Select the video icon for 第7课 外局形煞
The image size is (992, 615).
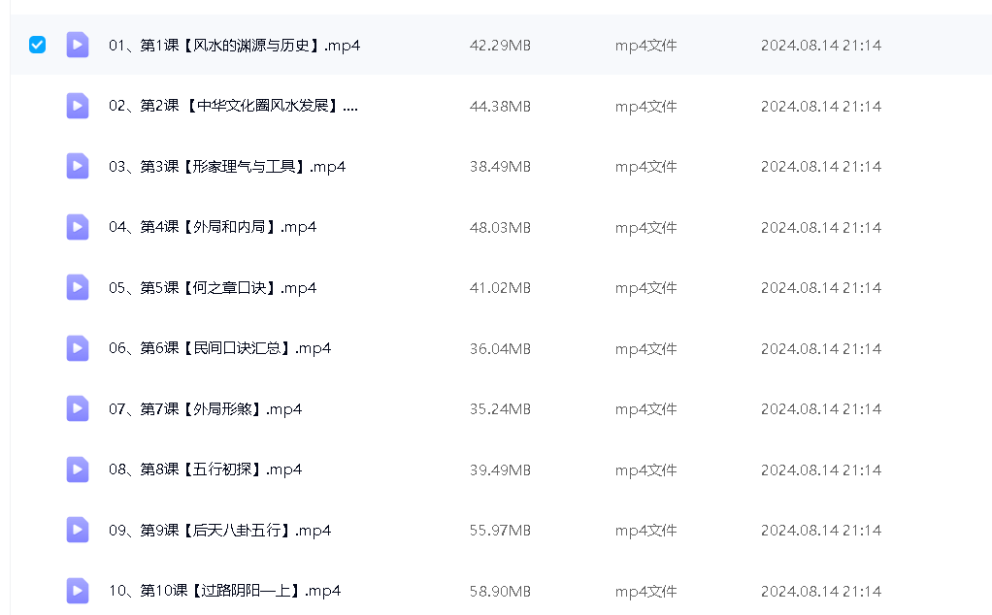(78, 408)
